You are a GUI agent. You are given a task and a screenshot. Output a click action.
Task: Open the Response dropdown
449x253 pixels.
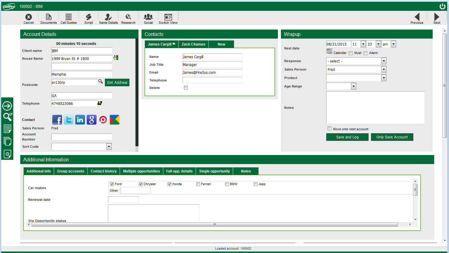[x=356, y=61]
